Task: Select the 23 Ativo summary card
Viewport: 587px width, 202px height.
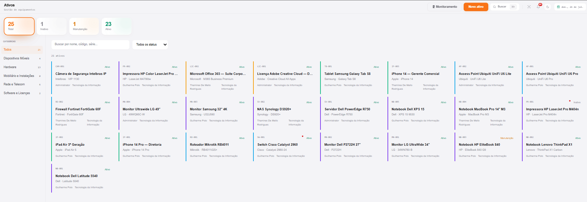Action: pos(117,26)
